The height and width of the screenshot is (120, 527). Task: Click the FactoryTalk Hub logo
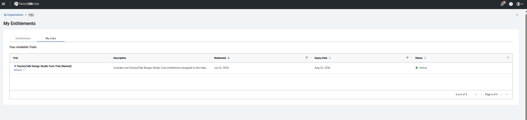click(x=27, y=4)
